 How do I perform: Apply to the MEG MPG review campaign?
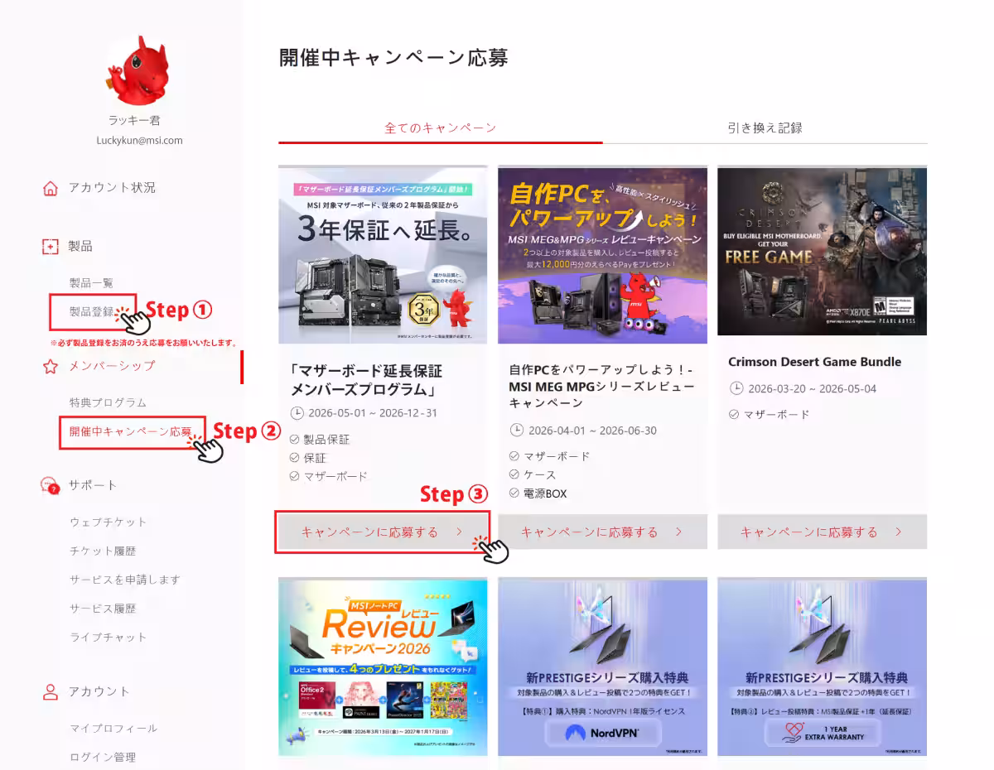602,532
